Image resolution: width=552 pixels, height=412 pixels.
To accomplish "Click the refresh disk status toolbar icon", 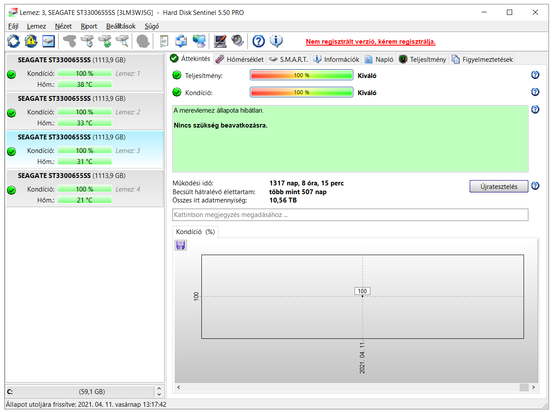I will point(14,41).
